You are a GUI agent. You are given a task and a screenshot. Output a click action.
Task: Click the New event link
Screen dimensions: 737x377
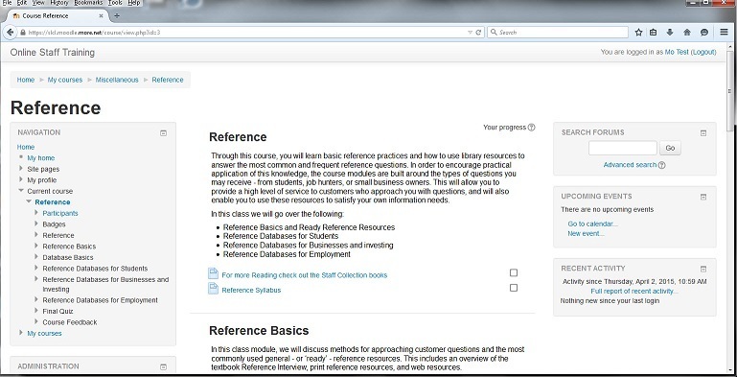[587, 233]
